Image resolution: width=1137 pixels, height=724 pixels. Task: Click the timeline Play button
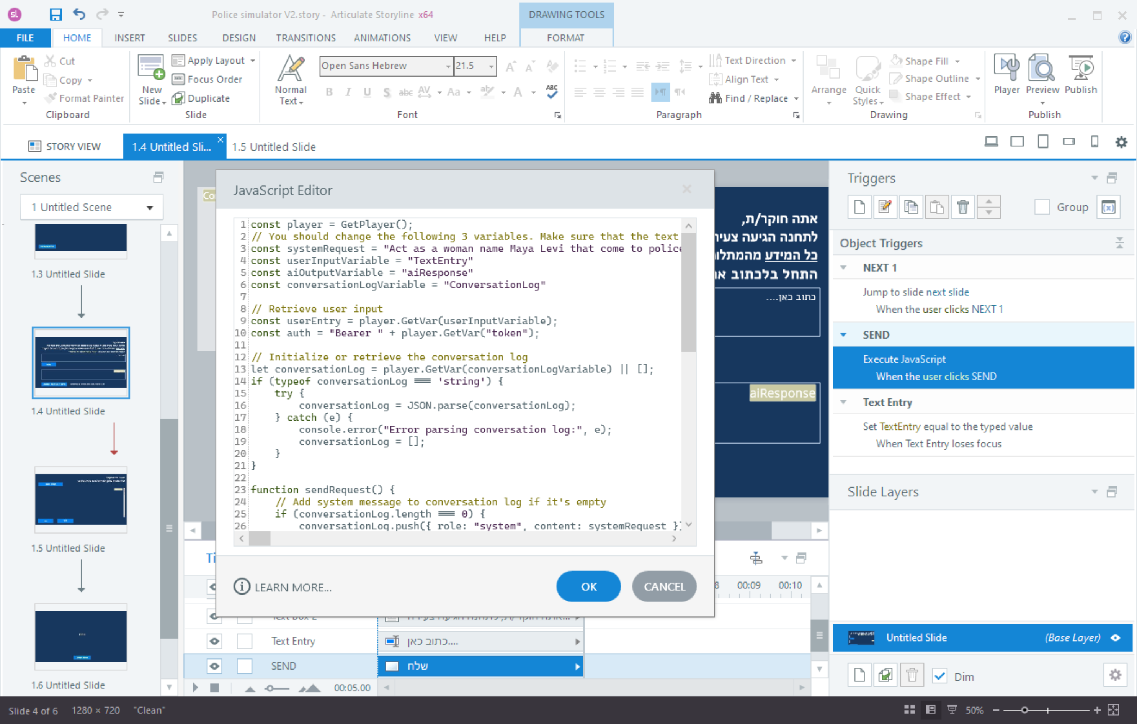195,688
